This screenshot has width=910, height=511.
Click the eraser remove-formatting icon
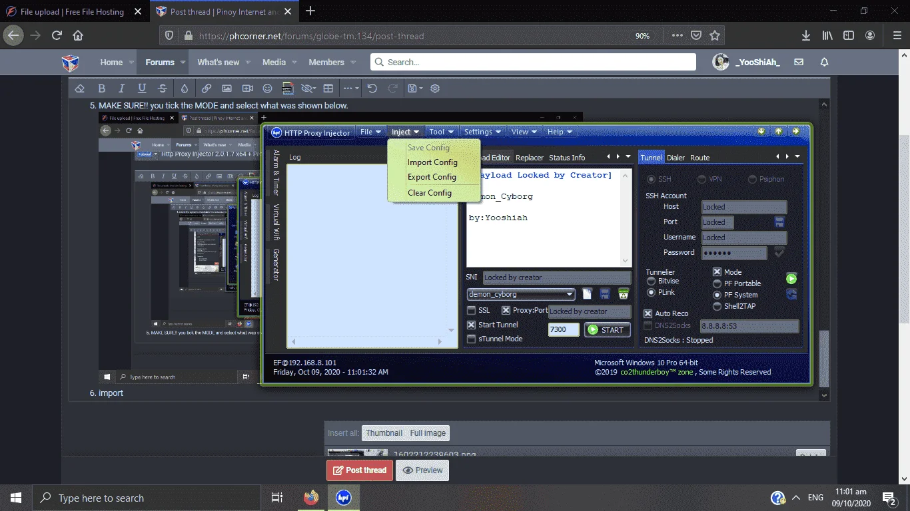point(80,88)
